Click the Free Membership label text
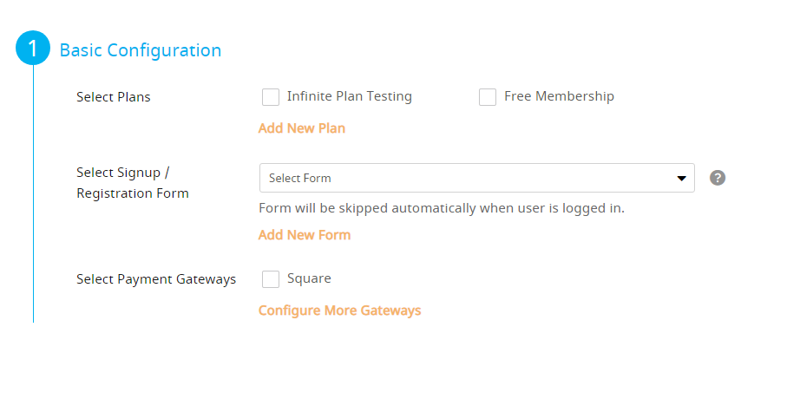The image size is (800, 399). pyautogui.click(x=559, y=96)
